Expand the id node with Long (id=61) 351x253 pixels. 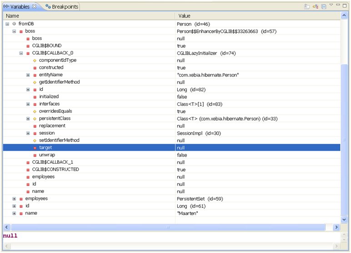tap(14, 206)
